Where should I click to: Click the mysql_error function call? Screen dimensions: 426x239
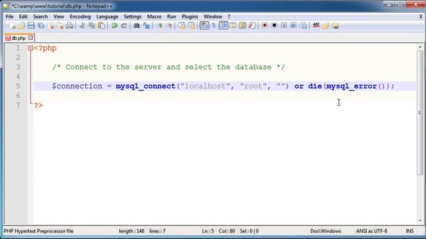[351, 86]
